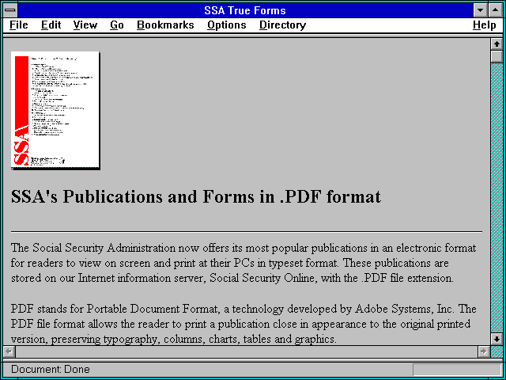Open the Bookmarks menu
The height and width of the screenshot is (380, 506).
(x=165, y=25)
